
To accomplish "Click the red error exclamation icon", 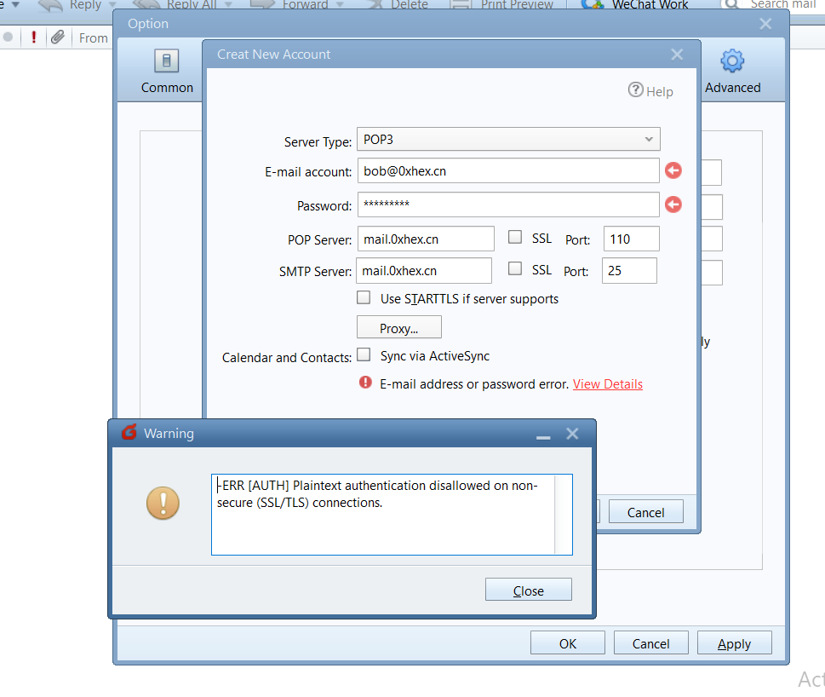I will coord(366,383).
